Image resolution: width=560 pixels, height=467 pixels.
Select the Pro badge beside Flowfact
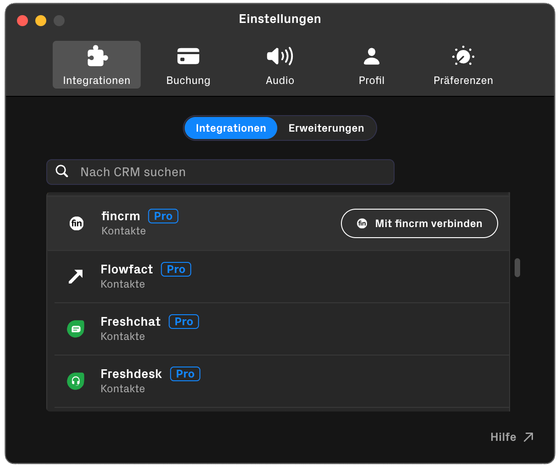pyautogui.click(x=176, y=269)
